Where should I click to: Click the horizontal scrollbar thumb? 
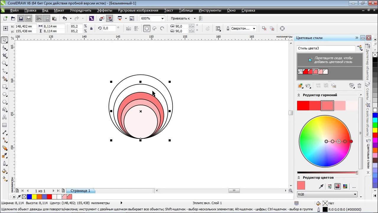(x=234, y=191)
